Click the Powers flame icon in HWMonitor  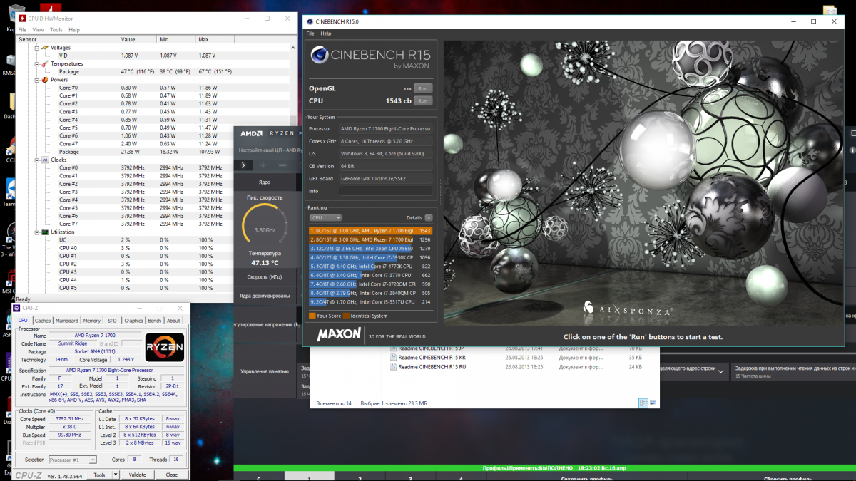(x=45, y=80)
